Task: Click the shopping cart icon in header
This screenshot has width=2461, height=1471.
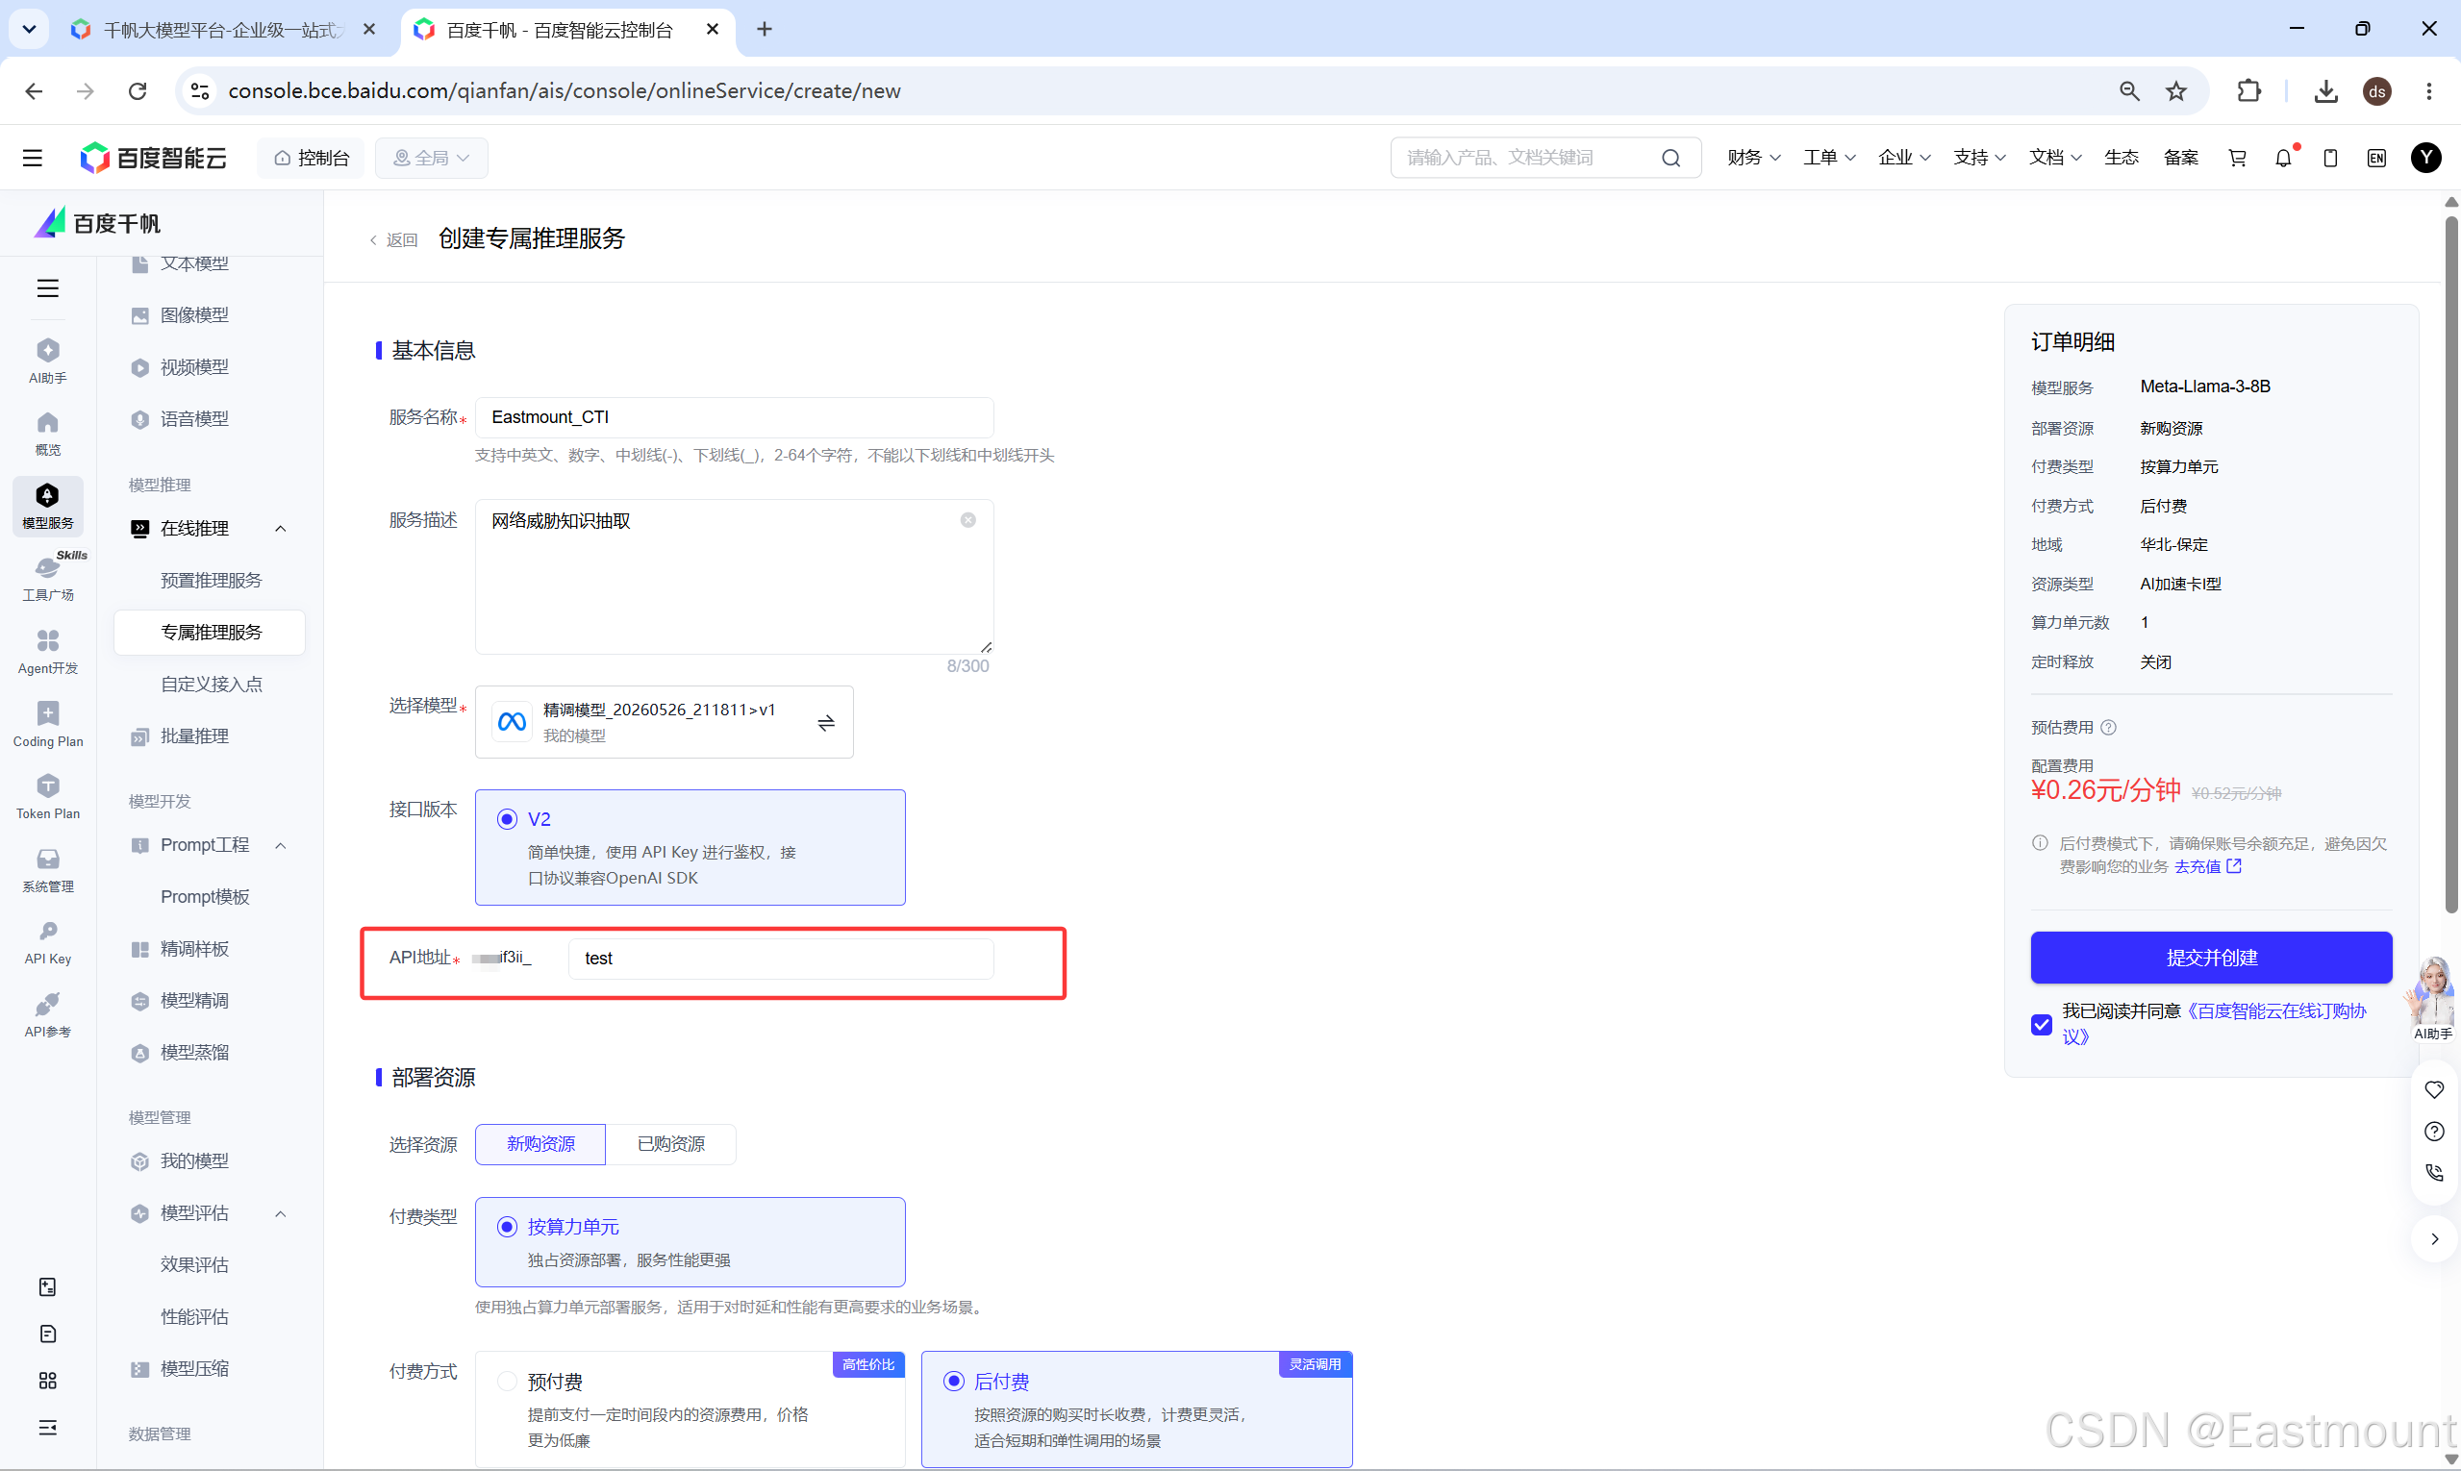Action: (2237, 159)
